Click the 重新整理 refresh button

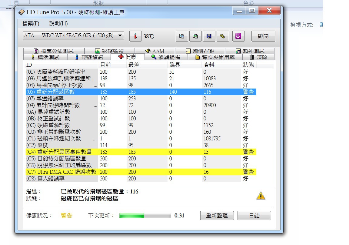pos(217,216)
